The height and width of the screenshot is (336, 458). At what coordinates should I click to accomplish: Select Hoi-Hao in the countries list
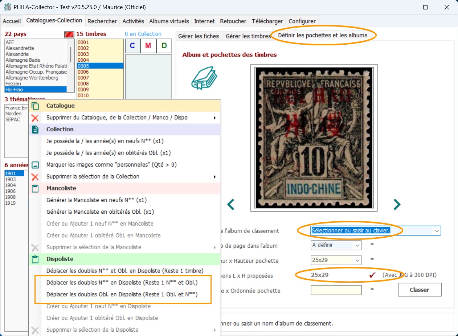(x=36, y=89)
